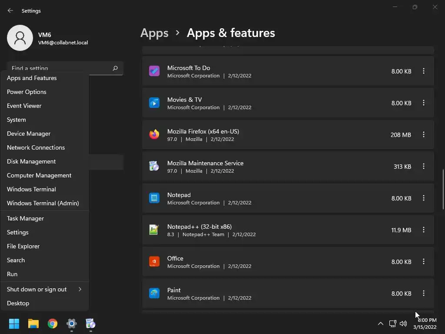Open Chrome from the taskbar
Screen dimensions: 445x334
click(53, 324)
